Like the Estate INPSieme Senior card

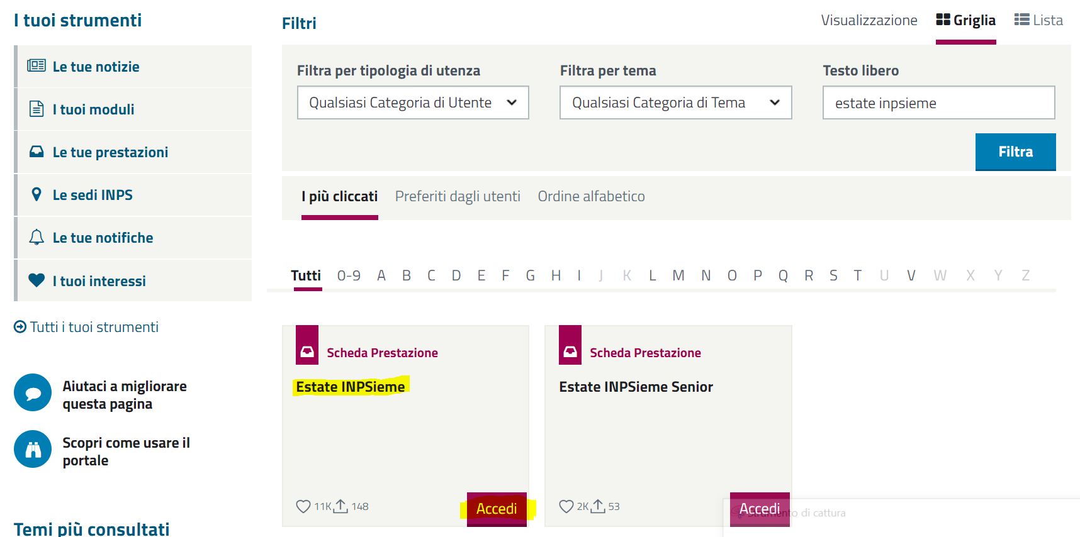(566, 506)
